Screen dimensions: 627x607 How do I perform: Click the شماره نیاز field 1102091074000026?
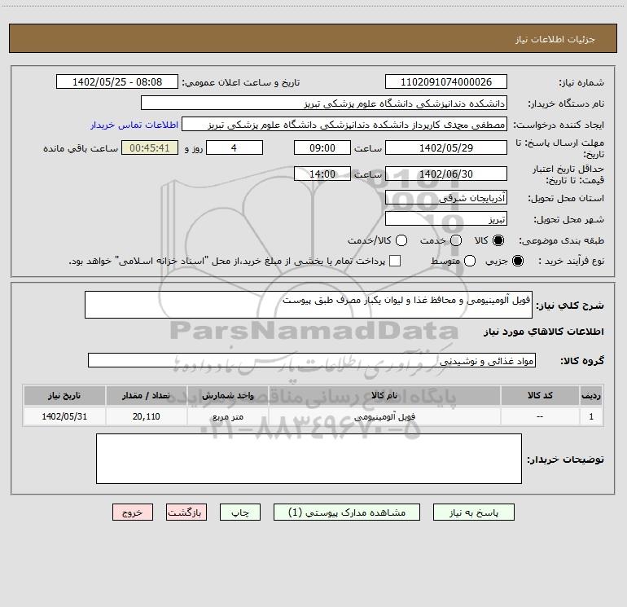pyautogui.click(x=446, y=81)
